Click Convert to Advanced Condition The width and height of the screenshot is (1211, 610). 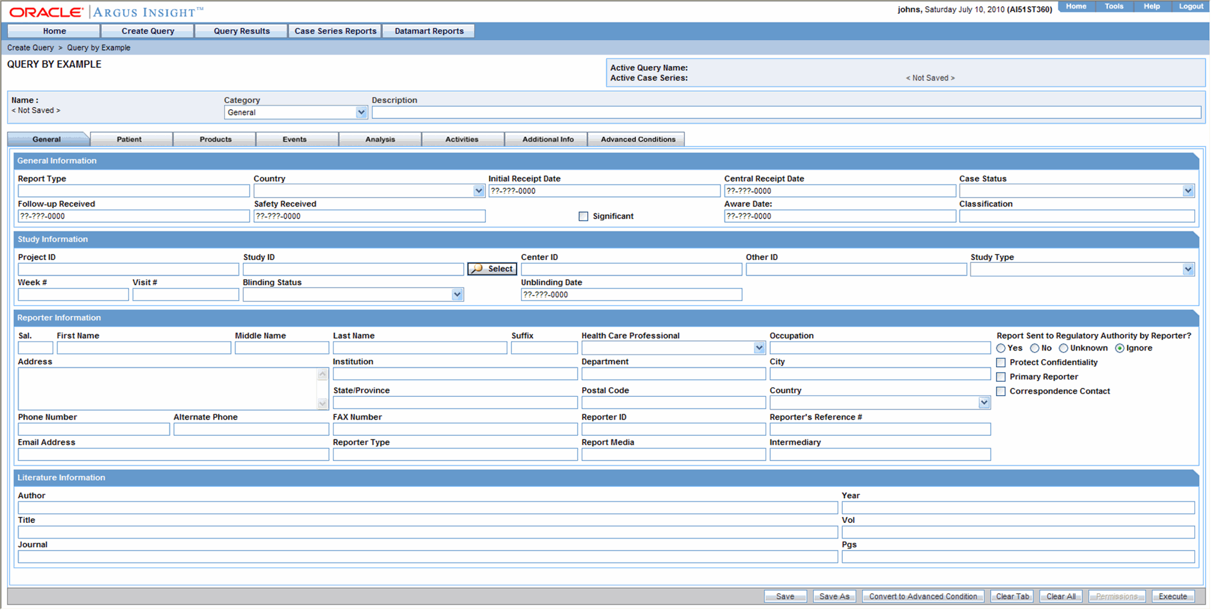[x=923, y=596]
